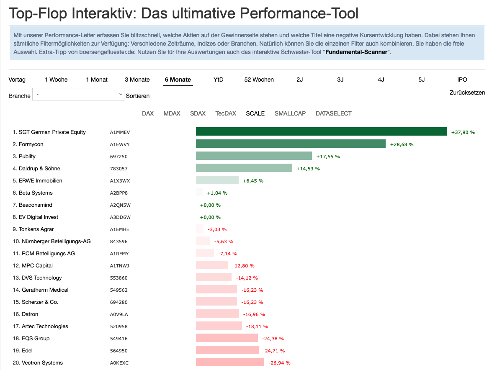This screenshot has width=492, height=370.
Task: Open EV Digital Invest entry
Action: pos(39,217)
